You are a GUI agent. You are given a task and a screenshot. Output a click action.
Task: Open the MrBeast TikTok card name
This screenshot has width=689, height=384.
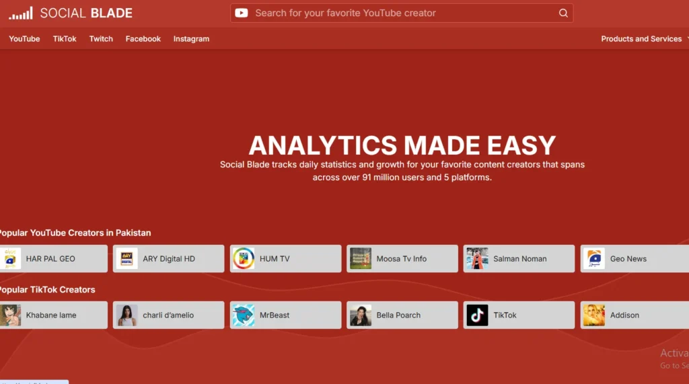point(275,315)
